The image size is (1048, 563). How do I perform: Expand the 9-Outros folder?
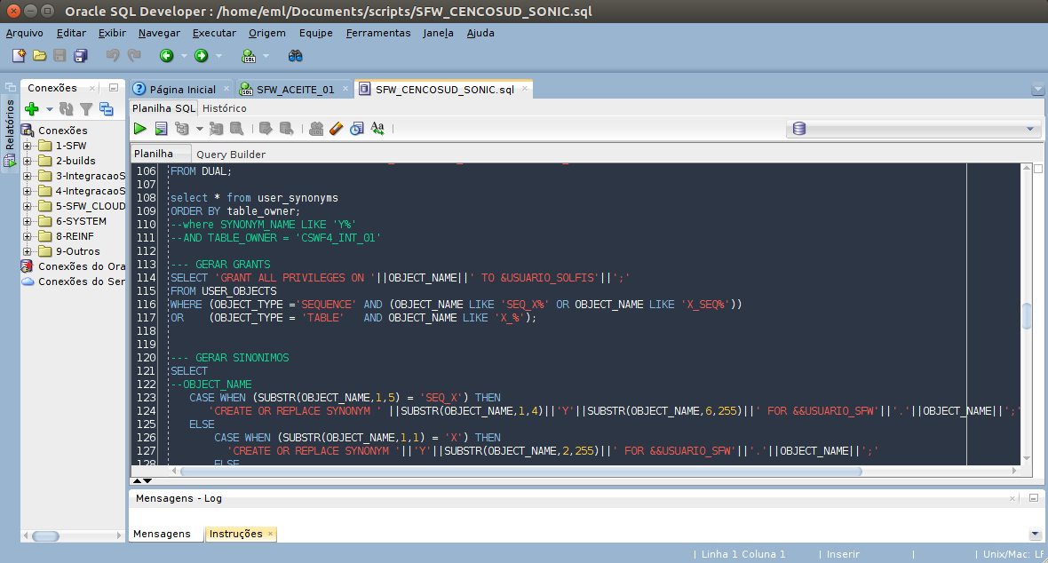pyautogui.click(x=28, y=251)
